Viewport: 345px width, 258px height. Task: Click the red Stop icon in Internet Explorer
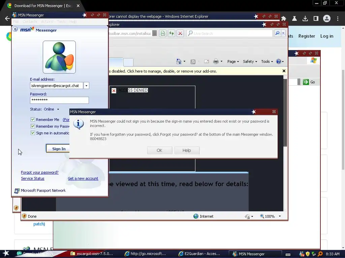(180, 33)
